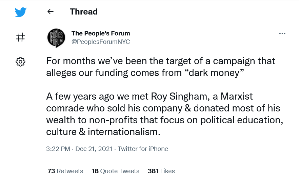Open the Settings gear icon
The height and width of the screenshot is (184, 299).
tap(20, 61)
